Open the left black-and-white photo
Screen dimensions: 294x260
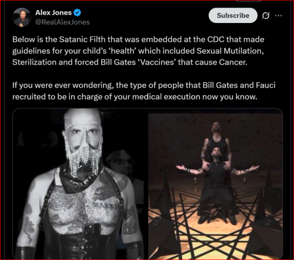80,184
